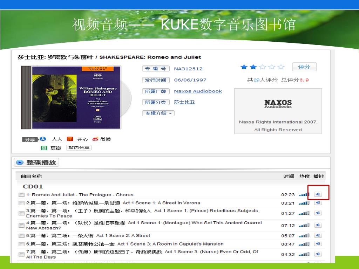
Task: Tick checkbox for track 1 Prologue
Action: 21,195
